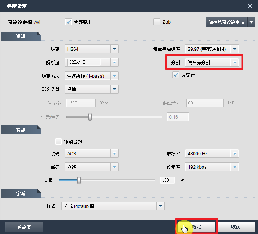Viewport: 258px width, 234px height.
Task: Click 儲存為預設設定檔 button
Action: pos(226,22)
